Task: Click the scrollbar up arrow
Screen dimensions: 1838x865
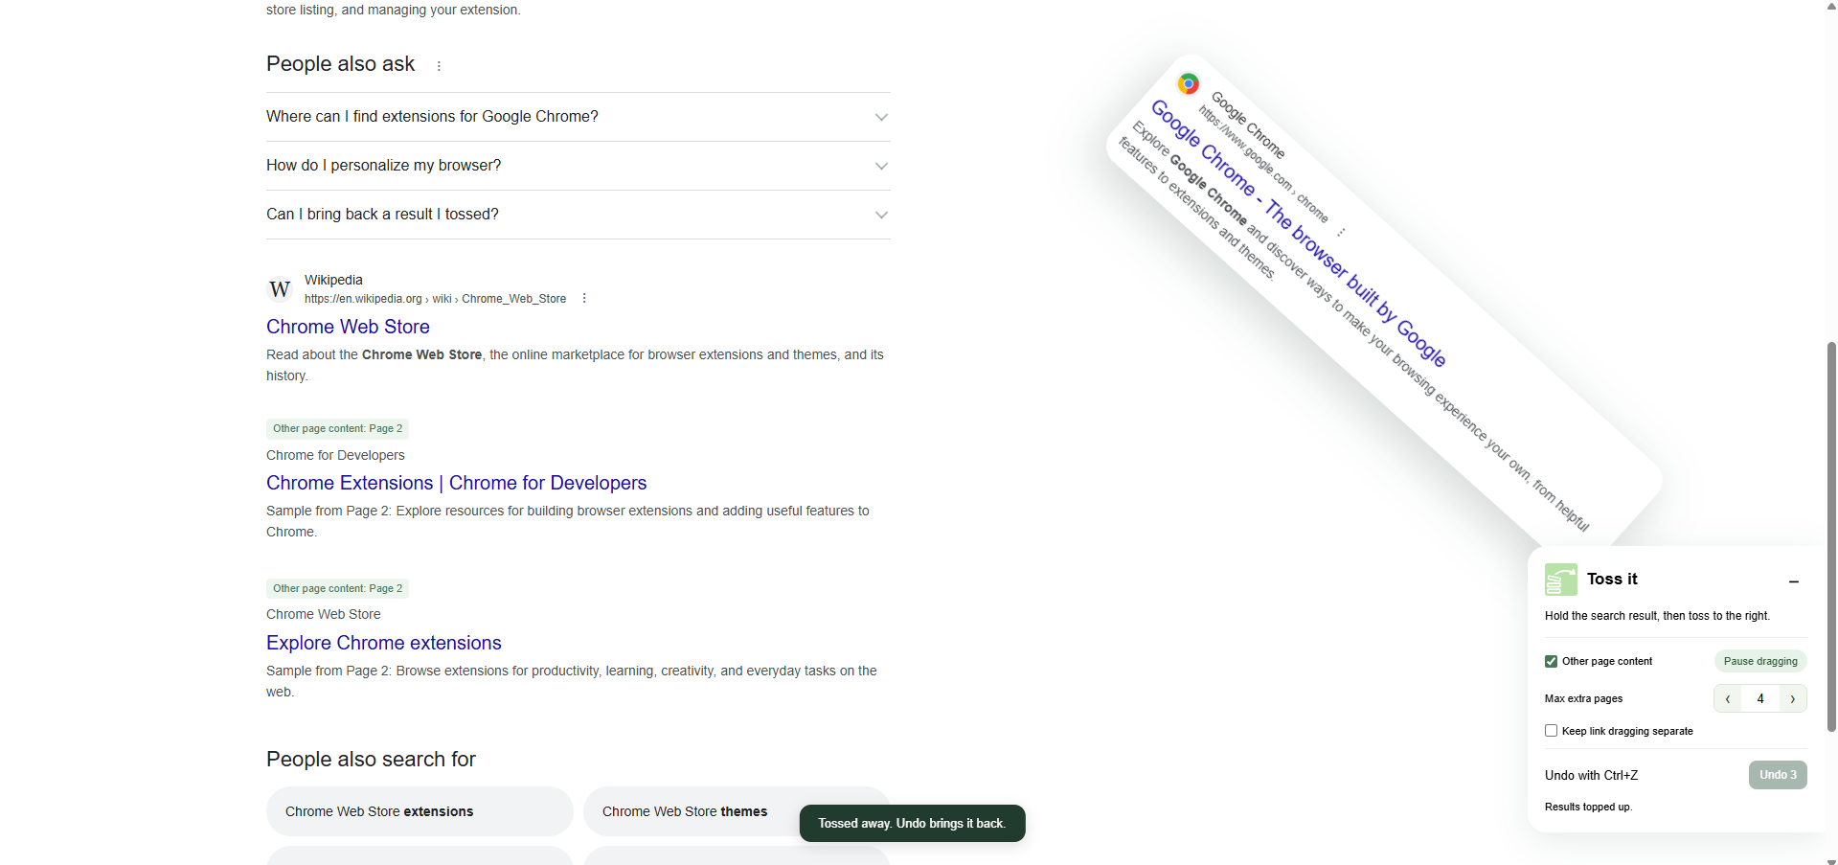Action: [x=1831, y=6]
